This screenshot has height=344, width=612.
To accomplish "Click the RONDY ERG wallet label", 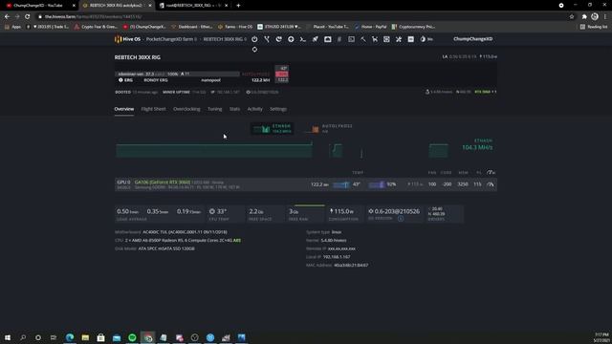I will pos(156,80).
